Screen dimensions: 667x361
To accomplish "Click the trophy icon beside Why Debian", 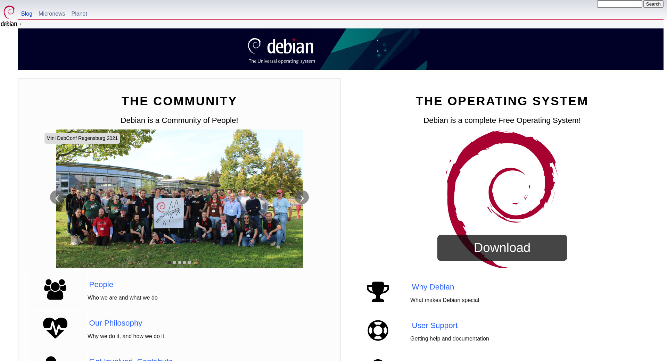I will [378, 292].
